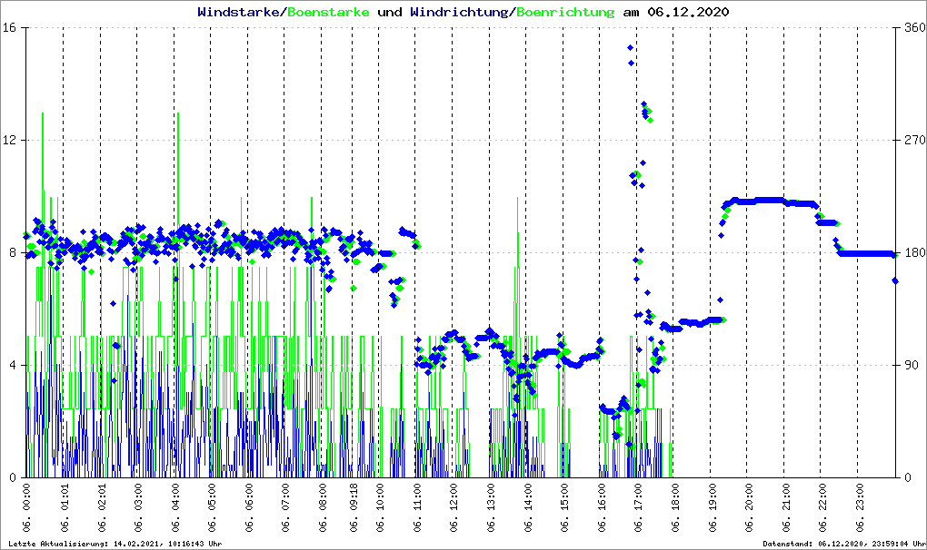Click time label '06. 22:00'
This screenshot has height=550, width=927.
[x=822, y=508]
